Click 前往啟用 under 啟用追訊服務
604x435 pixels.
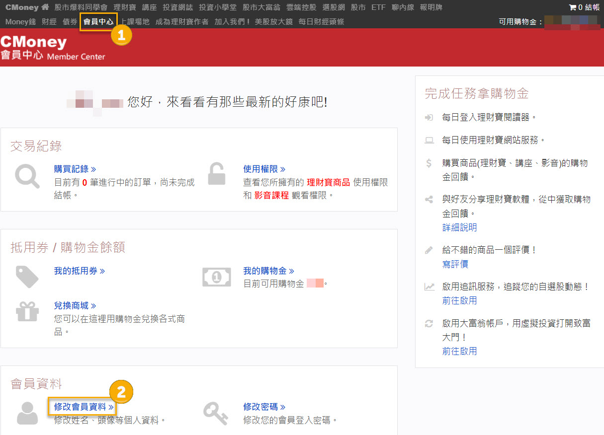pyautogui.click(x=459, y=300)
